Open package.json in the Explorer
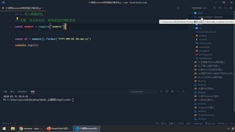Screen dimensions: 235x132 [x=206, y=55]
